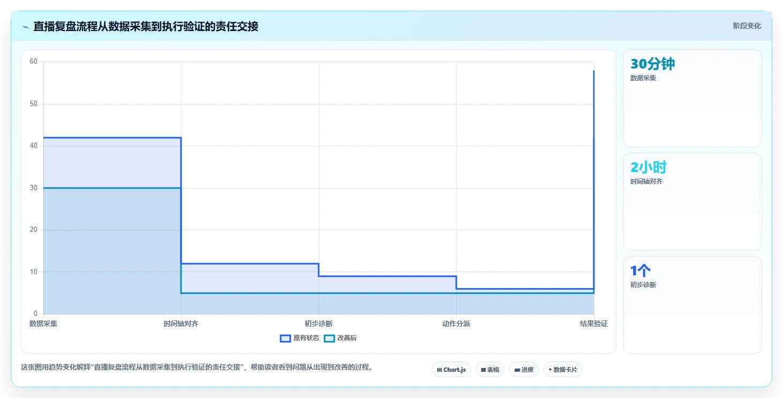Click the 60 y-axis tick label

[x=34, y=62]
